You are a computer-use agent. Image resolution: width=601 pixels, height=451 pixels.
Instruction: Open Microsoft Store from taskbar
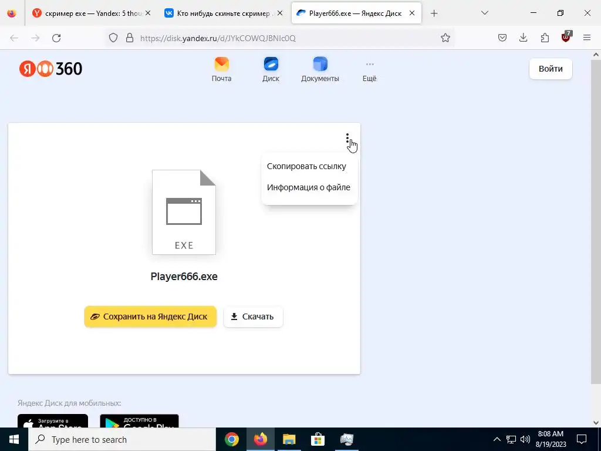(318, 439)
